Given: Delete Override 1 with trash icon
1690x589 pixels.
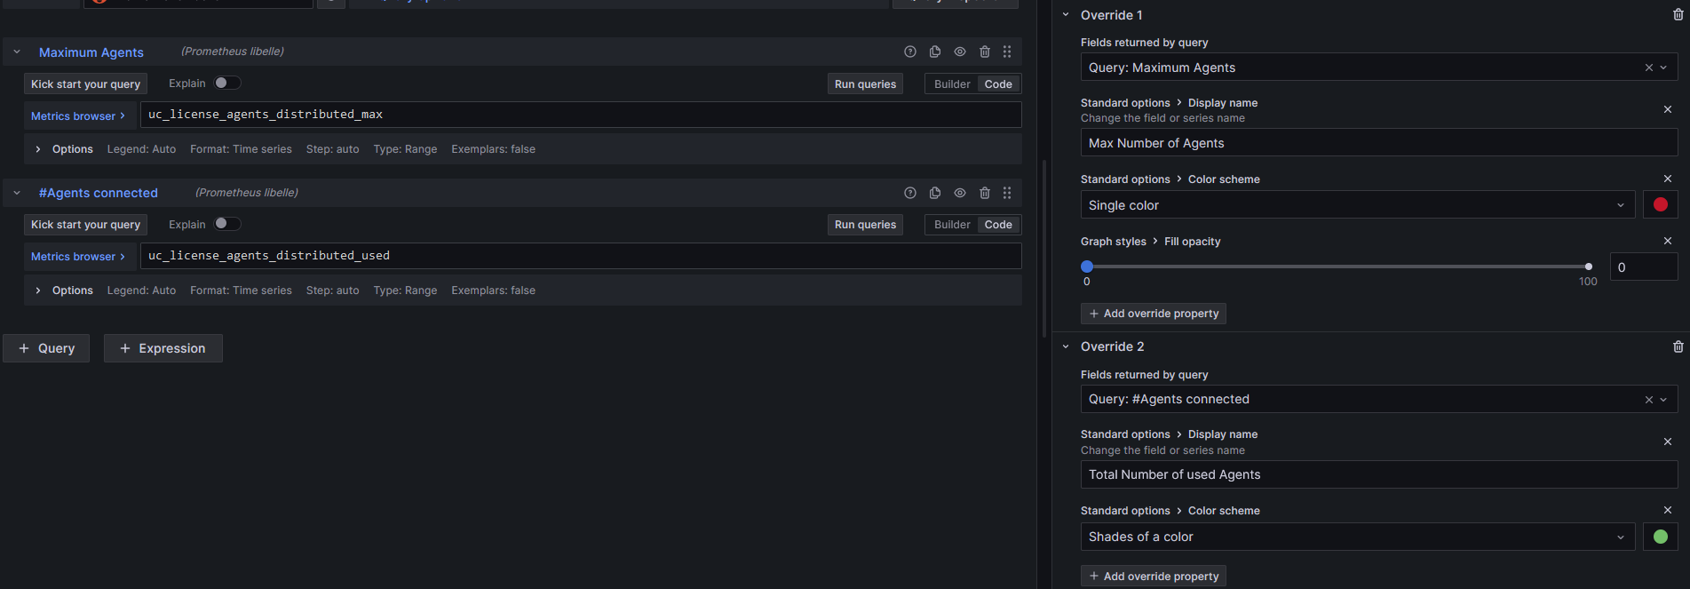Looking at the screenshot, I should pyautogui.click(x=1678, y=15).
